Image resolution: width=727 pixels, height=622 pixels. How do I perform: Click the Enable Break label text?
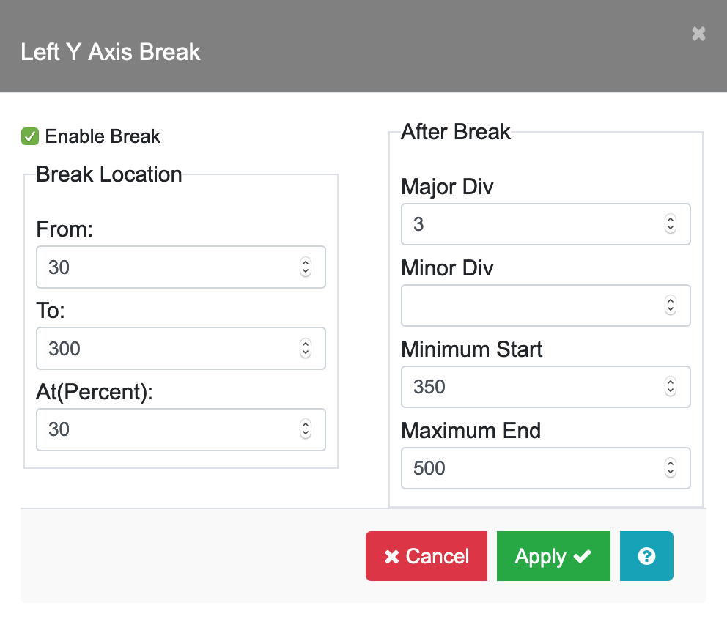click(103, 136)
